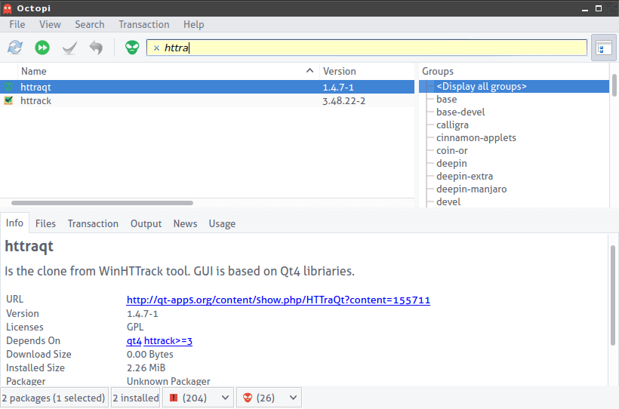
Task: Open the File menu
Action: (x=17, y=24)
